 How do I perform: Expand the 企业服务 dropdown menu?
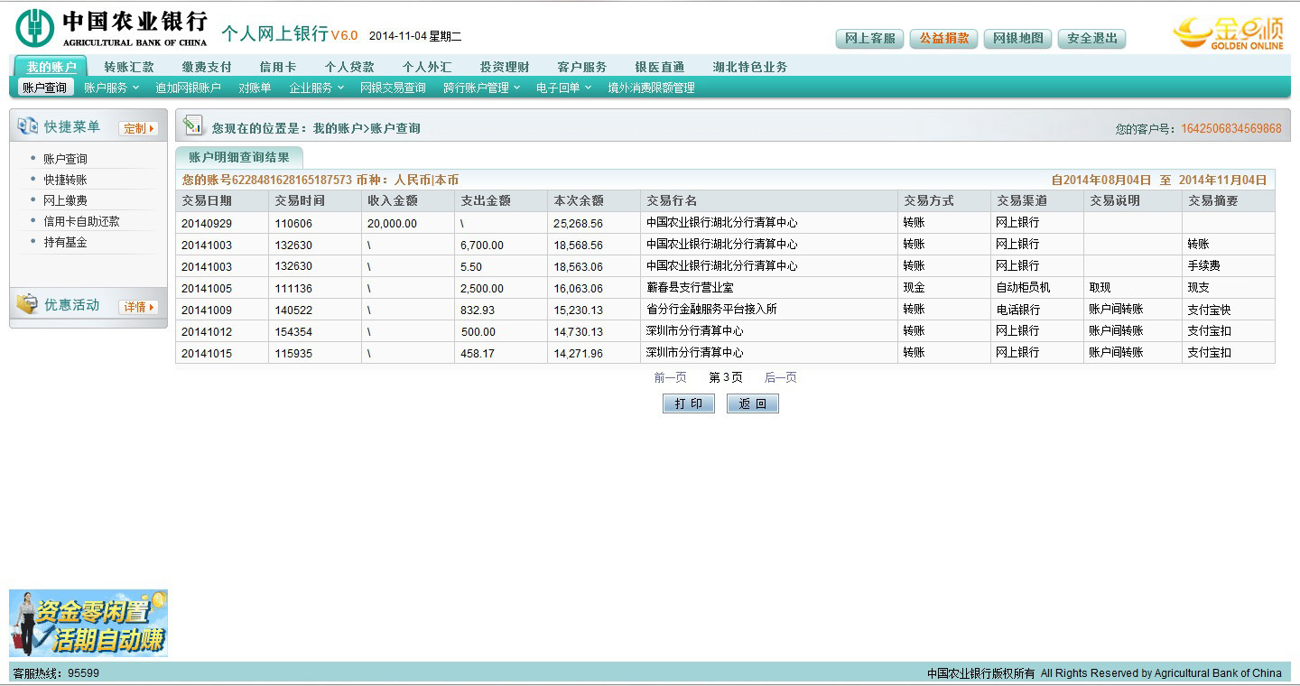[316, 88]
